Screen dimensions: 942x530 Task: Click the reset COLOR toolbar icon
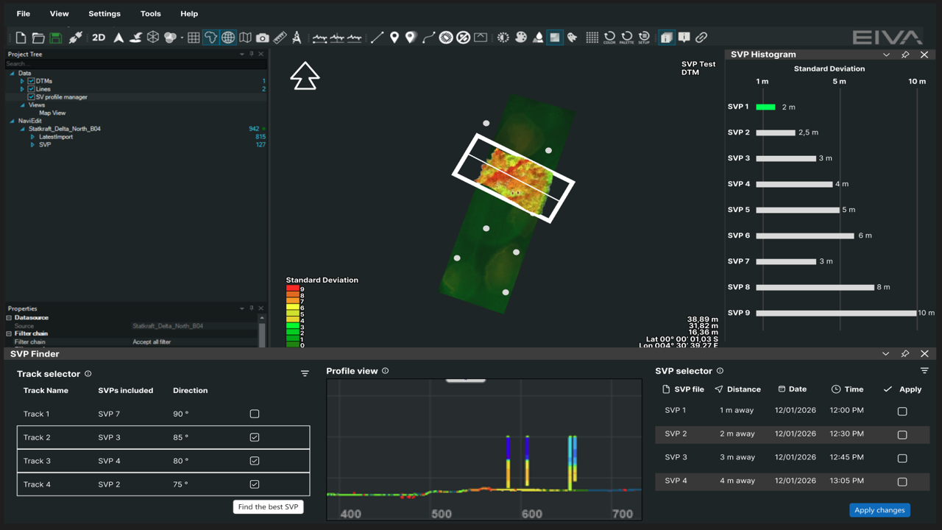(609, 38)
